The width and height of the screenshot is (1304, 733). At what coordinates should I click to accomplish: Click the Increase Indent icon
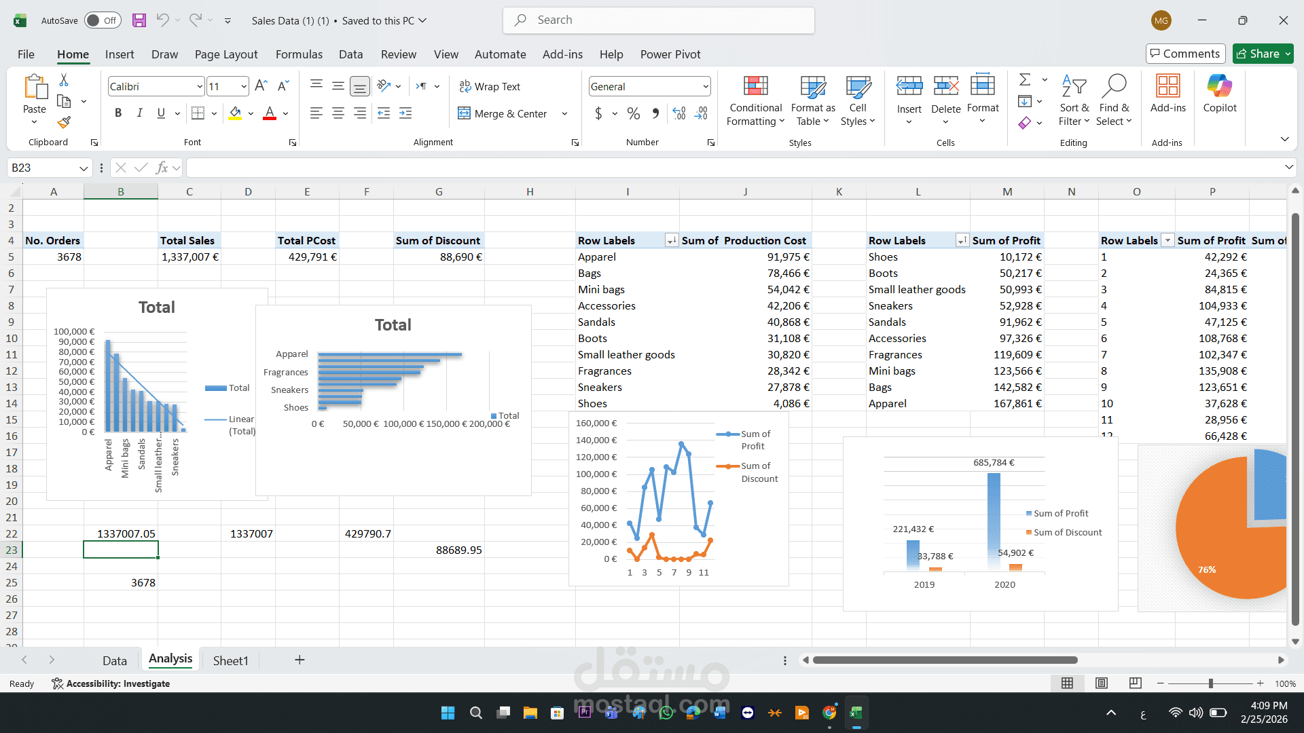pos(405,113)
